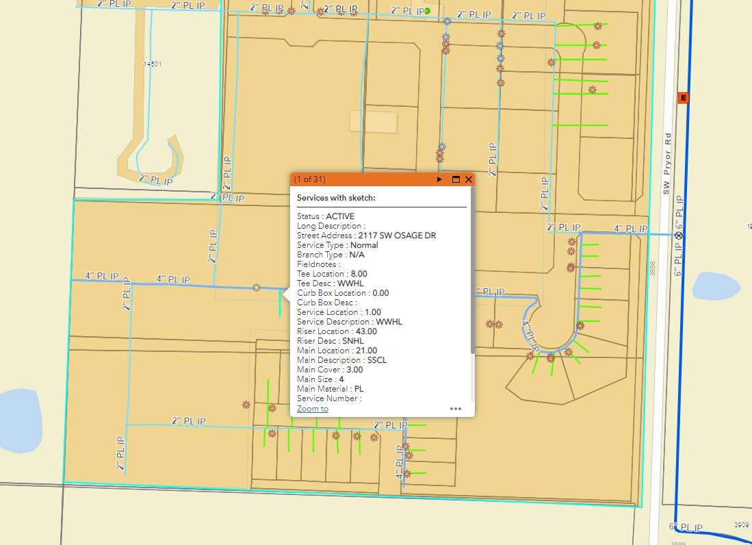Maximize the Services popup window
This screenshot has width=752, height=545.
[x=456, y=179]
